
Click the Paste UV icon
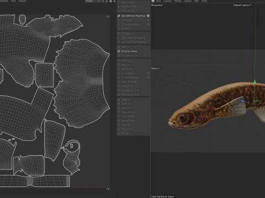[x=119, y=104]
